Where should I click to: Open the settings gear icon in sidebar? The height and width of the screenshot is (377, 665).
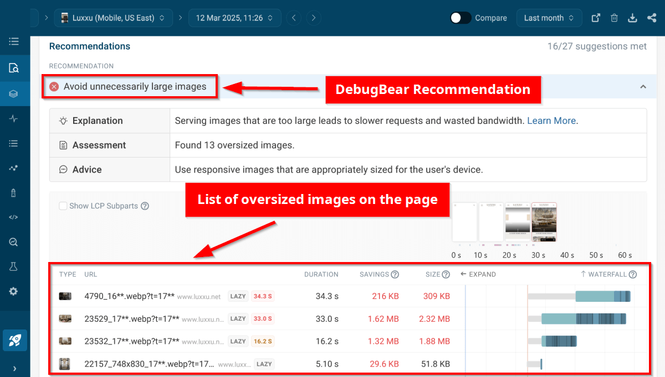[x=14, y=291]
